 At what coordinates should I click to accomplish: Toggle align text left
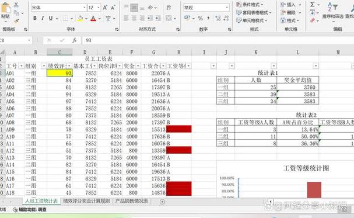(126, 18)
